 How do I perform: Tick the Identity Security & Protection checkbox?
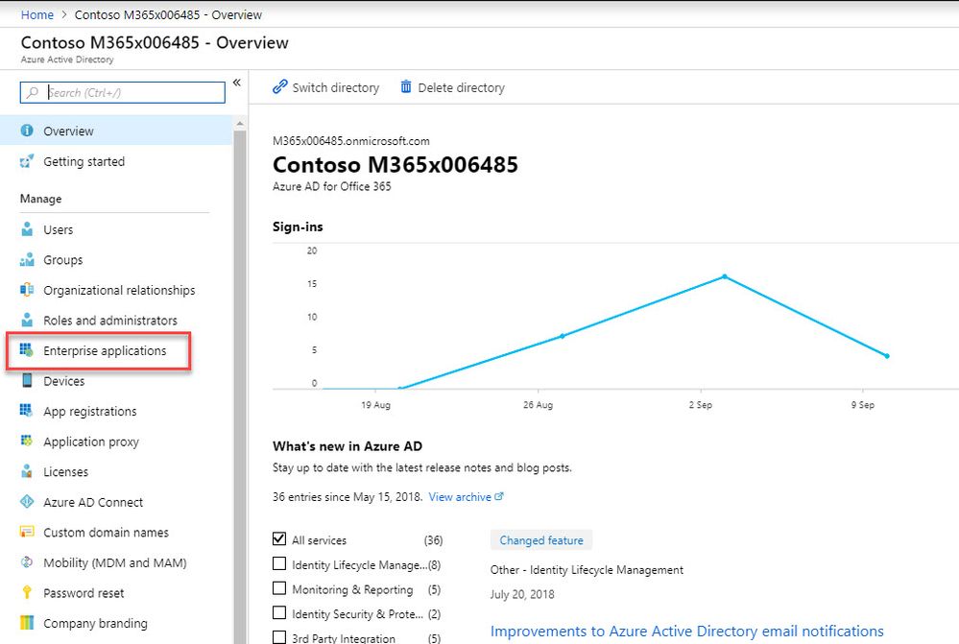click(x=279, y=612)
